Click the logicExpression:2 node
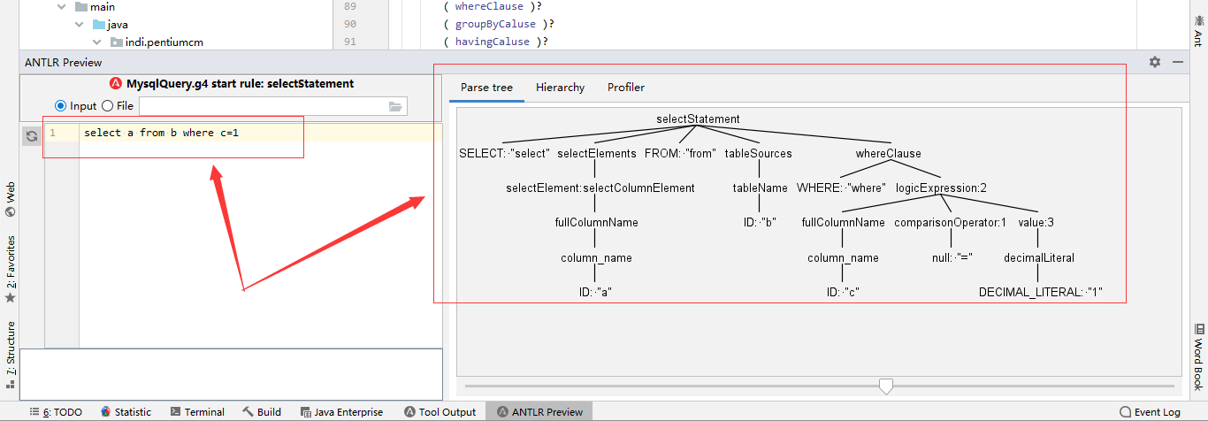The height and width of the screenshot is (421, 1208). click(x=941, y=188)
